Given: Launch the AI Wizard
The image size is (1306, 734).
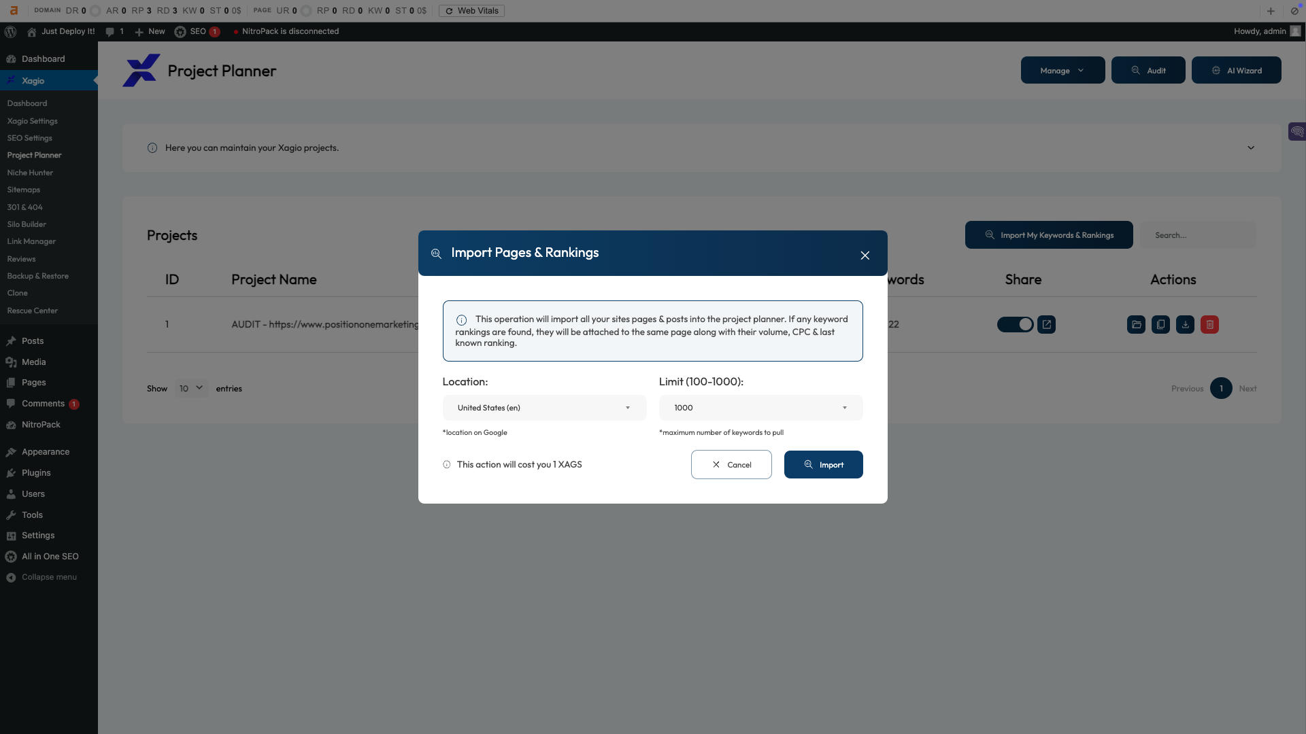Looking at the screenshot, I should (x=1236, y=70).
